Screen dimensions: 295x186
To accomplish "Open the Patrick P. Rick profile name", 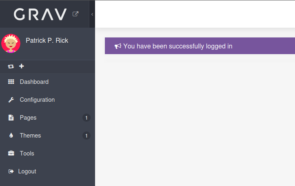I will click(47, 40).
